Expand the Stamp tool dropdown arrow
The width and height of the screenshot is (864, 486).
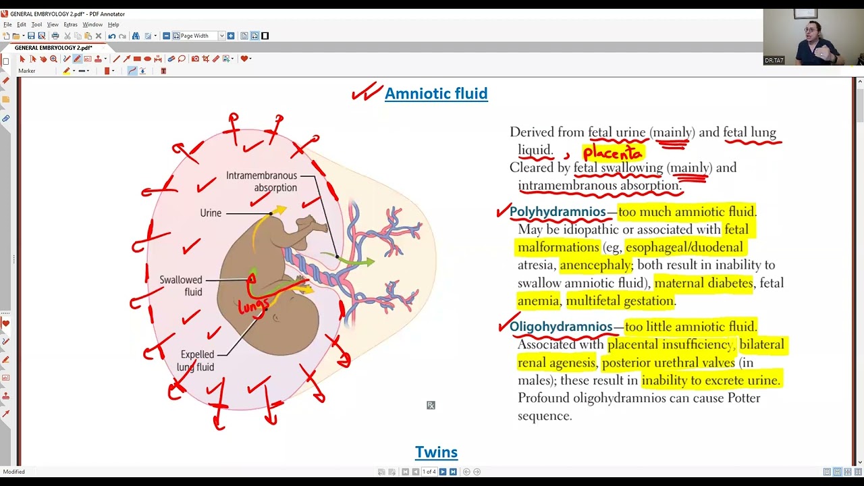105,59
